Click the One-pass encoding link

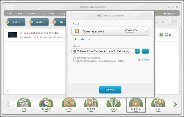pos(86,58)
